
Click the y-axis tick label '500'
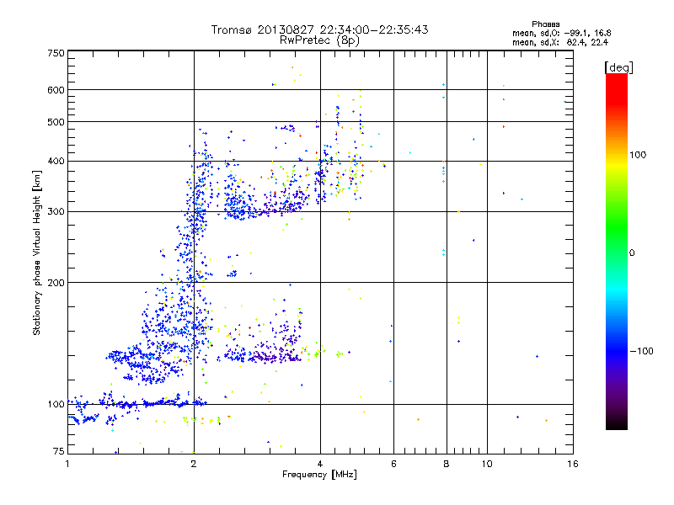click(56, 122)
